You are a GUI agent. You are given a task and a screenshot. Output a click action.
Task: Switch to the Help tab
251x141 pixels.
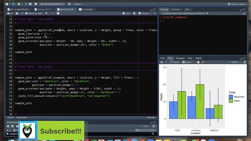point(190,58)
